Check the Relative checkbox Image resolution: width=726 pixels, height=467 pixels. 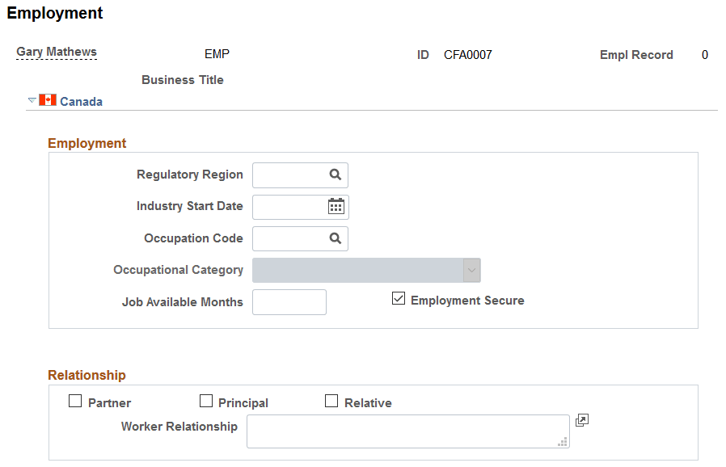pos(331,400)
